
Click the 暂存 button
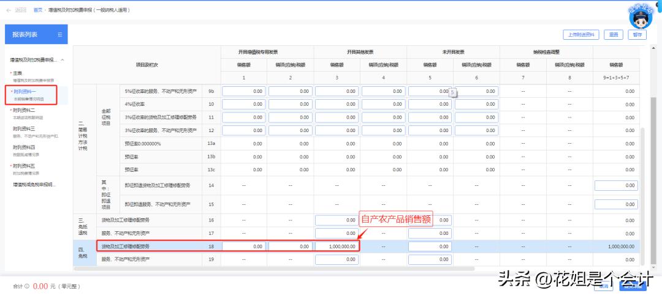click(x=637, y=35)
